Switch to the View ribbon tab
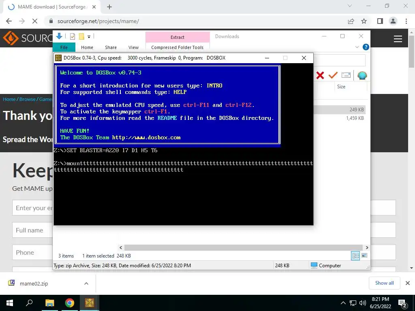This screenshot has width=415, height=311. pos(133,47)
